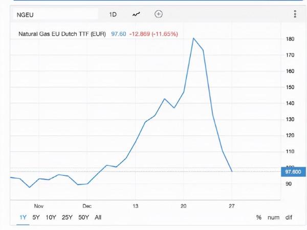Open the 1D interval selector
307x230 pixels.
(113, 14)
